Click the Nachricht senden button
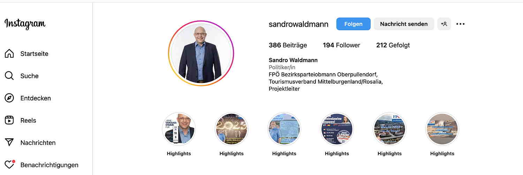This screenshot has height=175, width=523. (404, 24)
